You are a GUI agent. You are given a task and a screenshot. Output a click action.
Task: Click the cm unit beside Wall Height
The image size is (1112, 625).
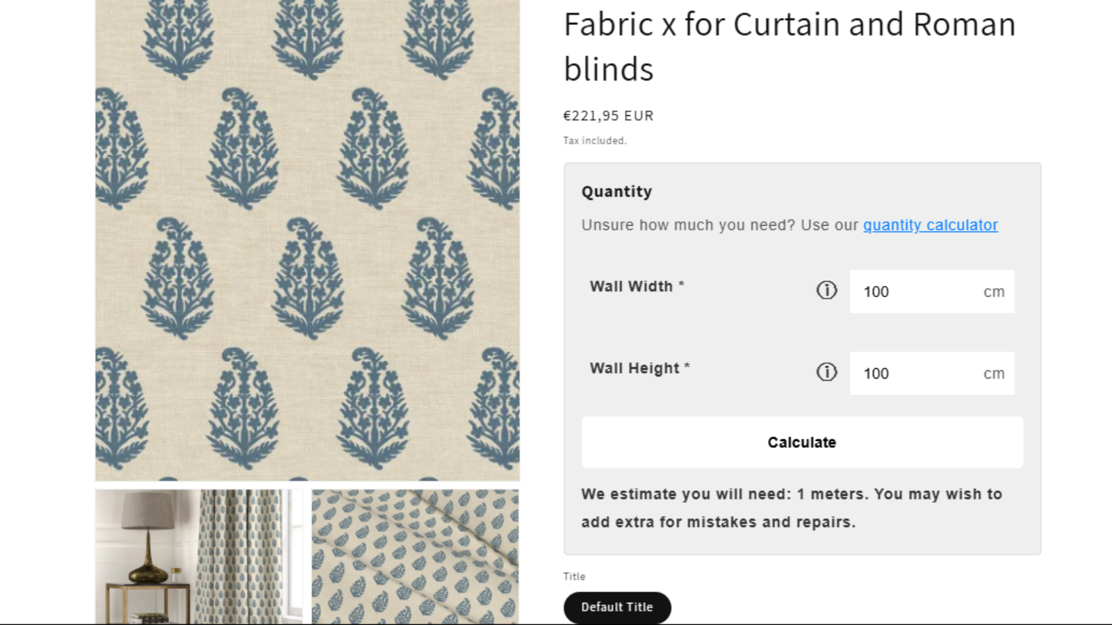994,374
